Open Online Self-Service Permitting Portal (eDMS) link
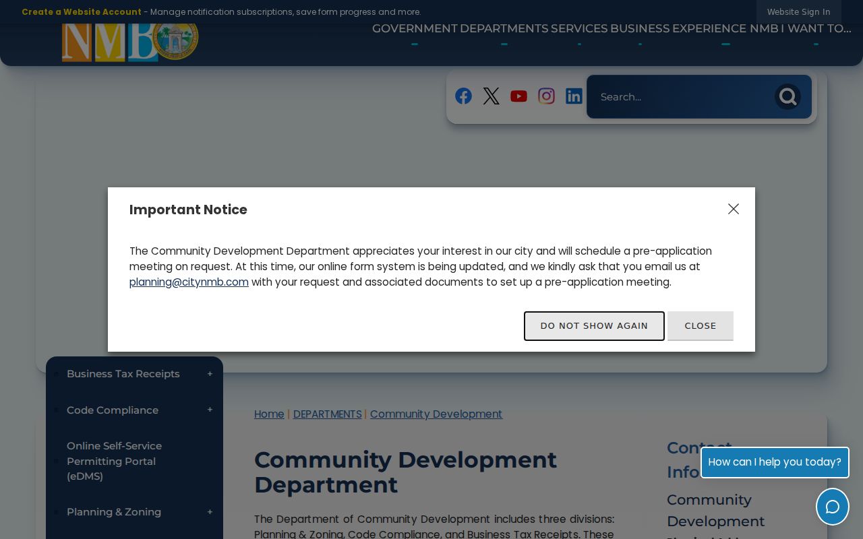863x539 pixels. (x=115, y=461)
